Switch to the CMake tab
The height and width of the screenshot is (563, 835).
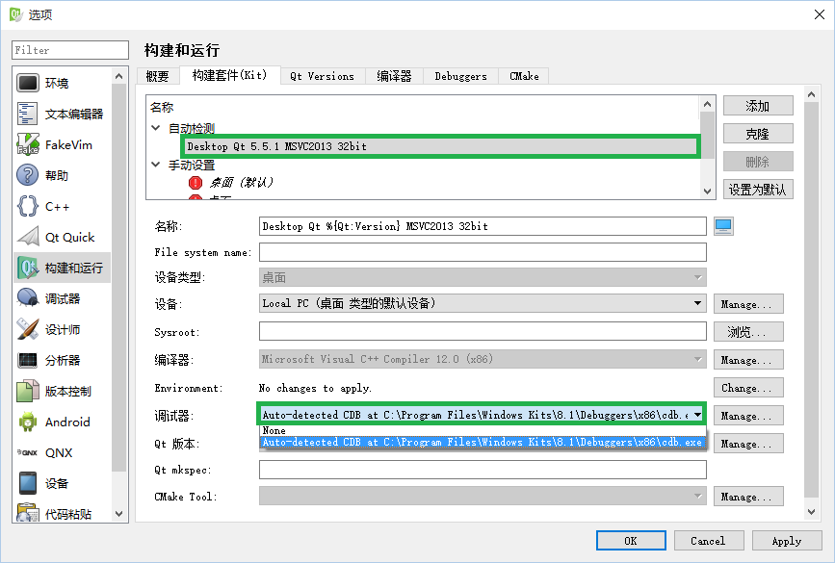(x=524, y=76)
